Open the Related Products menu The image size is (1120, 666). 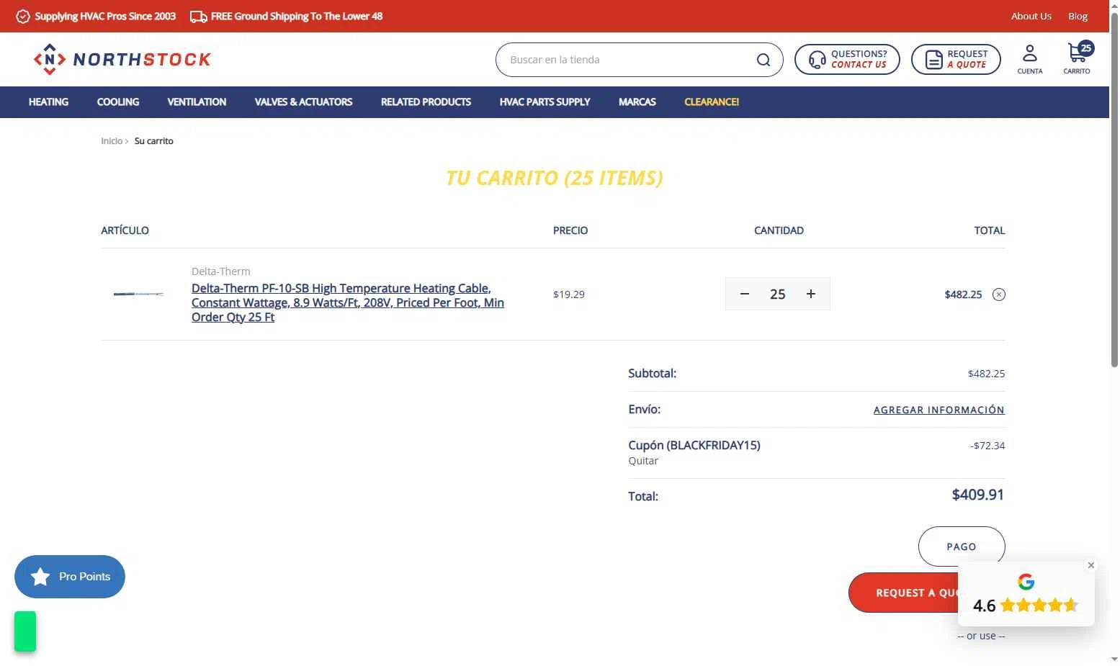coord(426,102)
